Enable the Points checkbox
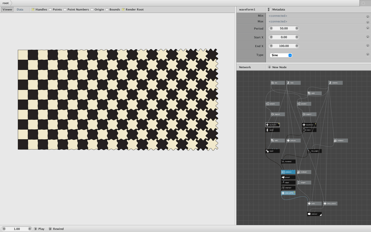 pyautogui.click(x=50, y=10)
